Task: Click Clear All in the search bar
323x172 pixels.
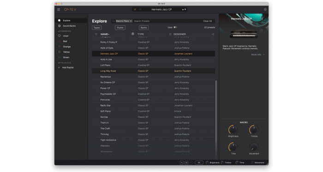Action: click(x=208, y=21)
